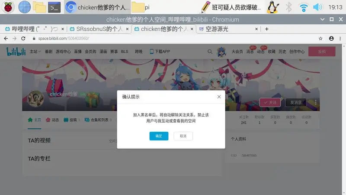Click the bilibili logo
The width and height of the screenshot is (346, 195).
[16, 51]
